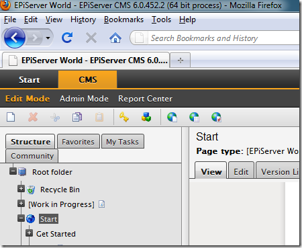Open the Report Center link
The height and width of the screenshot is (248, 302).
pyautogui.click(x=146, y=99)
